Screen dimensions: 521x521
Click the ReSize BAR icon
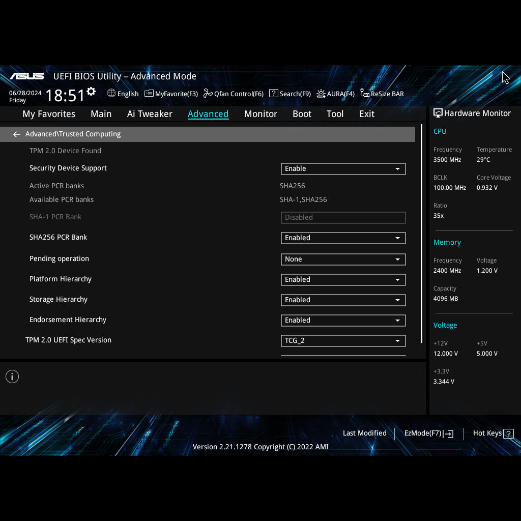tap(365, 94)
